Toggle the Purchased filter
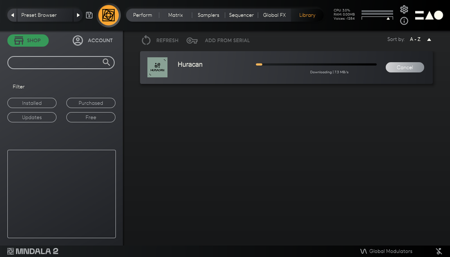The height and width of the screenshot is (257, 450). tap(91, 103)
